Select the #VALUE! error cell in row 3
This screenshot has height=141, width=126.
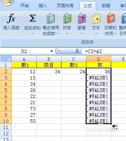point(98,77)
